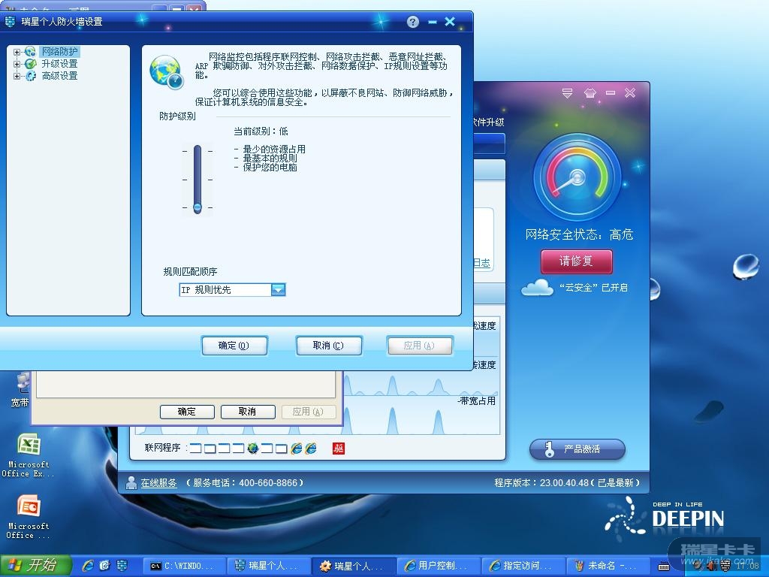Image resolution: width=769 pixels, height=577 pixels.
Task: Click the 17:08 taskbar clock
Action: (x=747, y=566)
